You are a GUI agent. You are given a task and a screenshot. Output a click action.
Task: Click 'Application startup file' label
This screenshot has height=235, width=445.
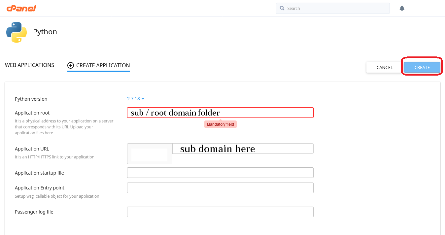pyautogui.click(x=39, y=173)
